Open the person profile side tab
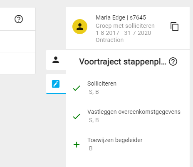The width and height of the screenshot is (193, 167). 56,60
